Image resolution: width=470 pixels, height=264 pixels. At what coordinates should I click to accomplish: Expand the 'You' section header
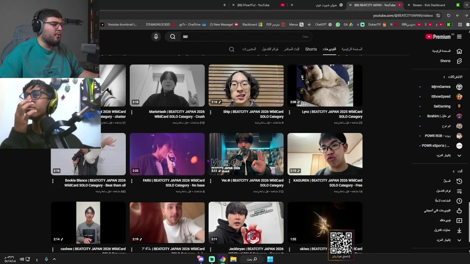[x=458, y=171]
